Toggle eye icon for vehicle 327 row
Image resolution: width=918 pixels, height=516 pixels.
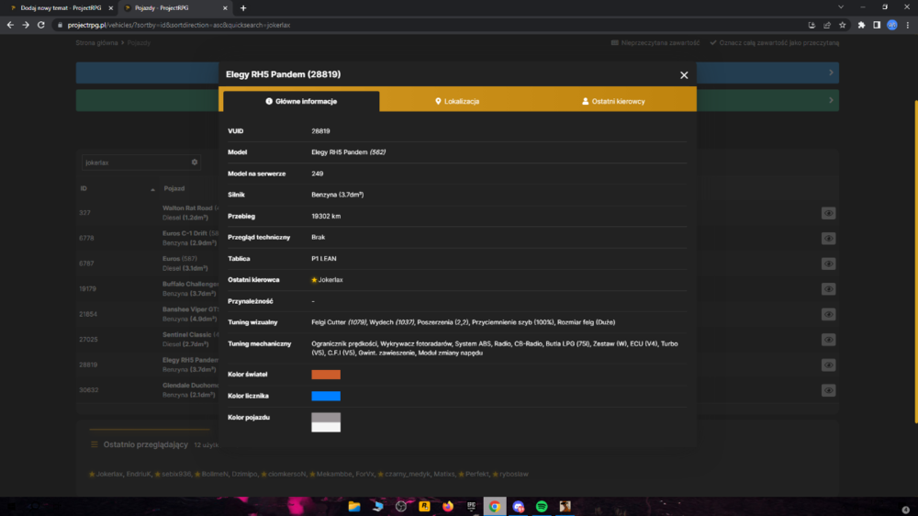click(x=828, y=213)
